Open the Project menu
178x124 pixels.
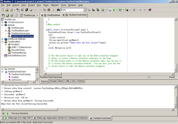click(x=32, y=5)
